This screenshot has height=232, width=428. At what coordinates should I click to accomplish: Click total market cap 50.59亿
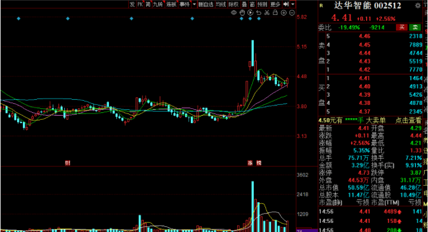(x=359, y=188)
